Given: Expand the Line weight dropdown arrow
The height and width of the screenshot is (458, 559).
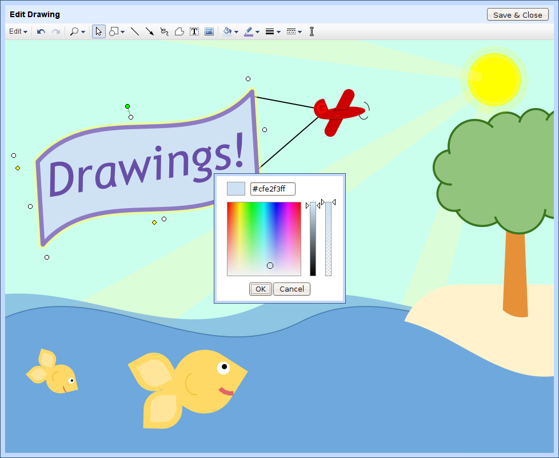Looking at the screenshot, I should 278,32.
